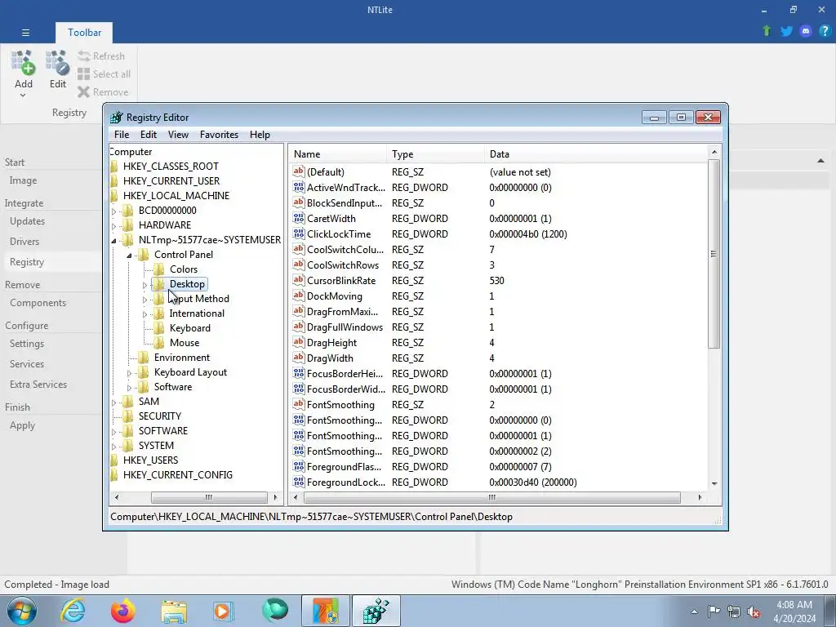836x627 pixels.
Task: Select the Keyboard folder icon in tree
Action: 159,328
